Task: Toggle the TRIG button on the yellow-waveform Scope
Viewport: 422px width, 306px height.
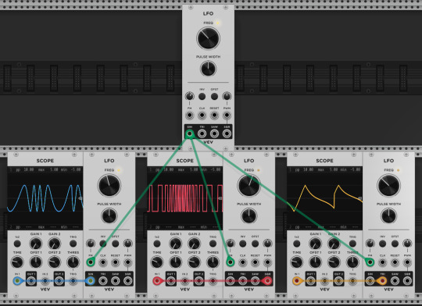Action: 352,244
